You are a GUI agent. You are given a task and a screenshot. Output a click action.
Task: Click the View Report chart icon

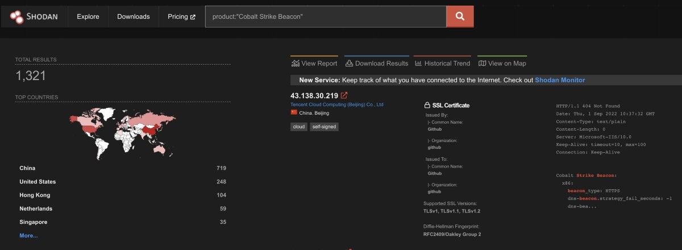[296, 63]
